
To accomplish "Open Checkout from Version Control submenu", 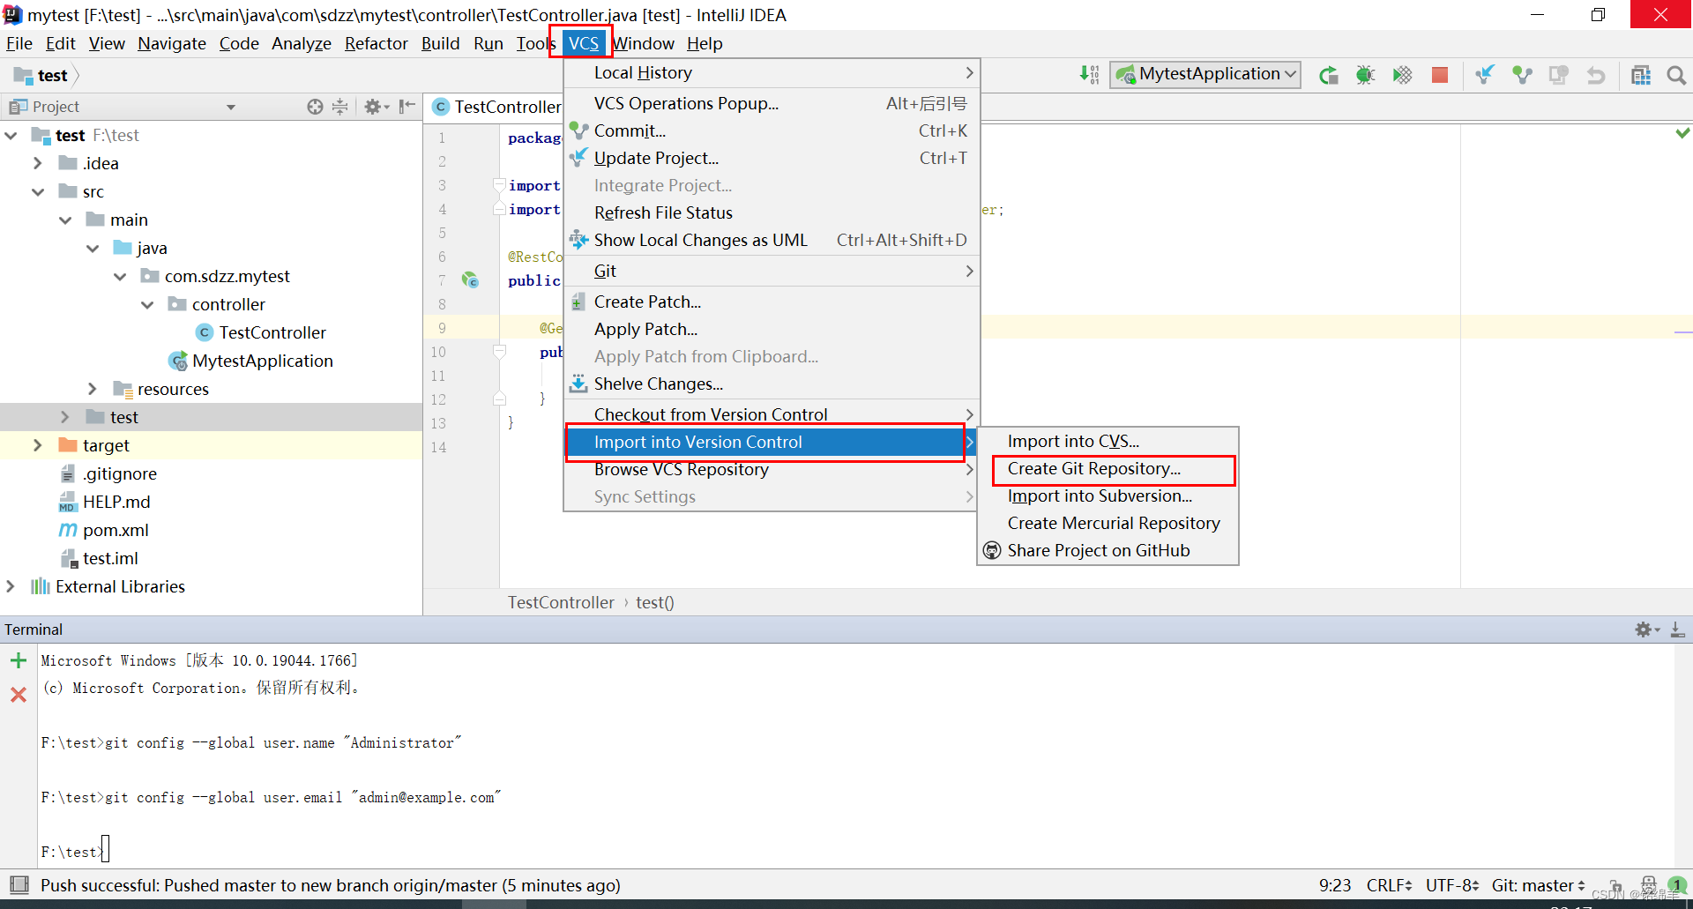I will (772, 414).
